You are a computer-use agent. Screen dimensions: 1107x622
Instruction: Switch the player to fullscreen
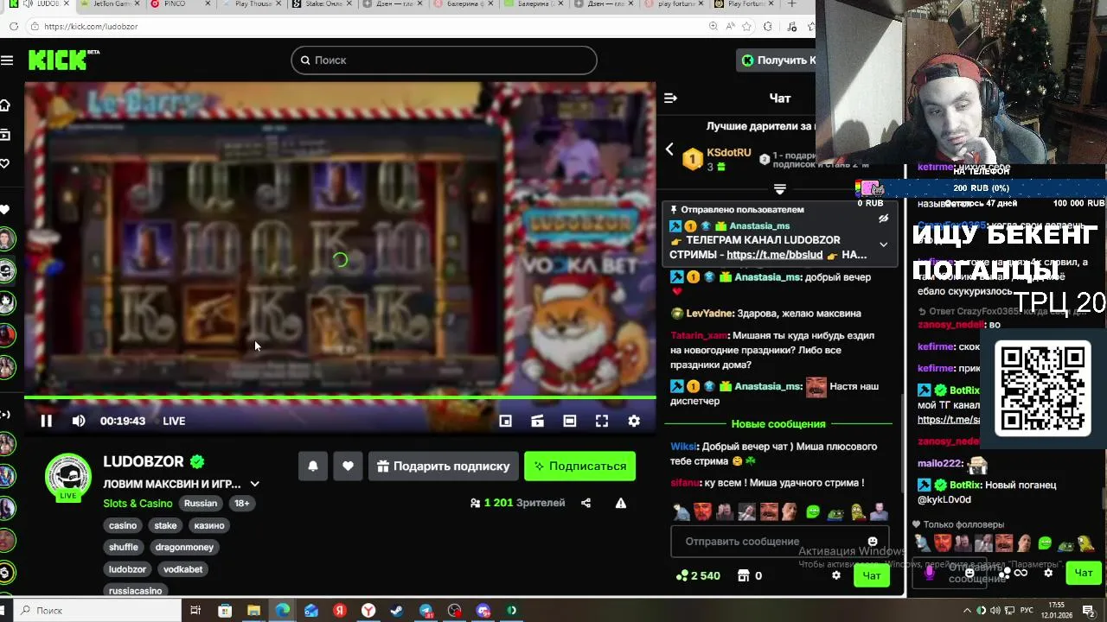coord(601,421)
